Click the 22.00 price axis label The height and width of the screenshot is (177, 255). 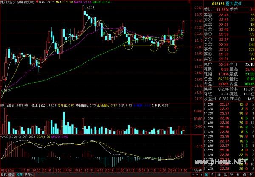tap(198, 47)
